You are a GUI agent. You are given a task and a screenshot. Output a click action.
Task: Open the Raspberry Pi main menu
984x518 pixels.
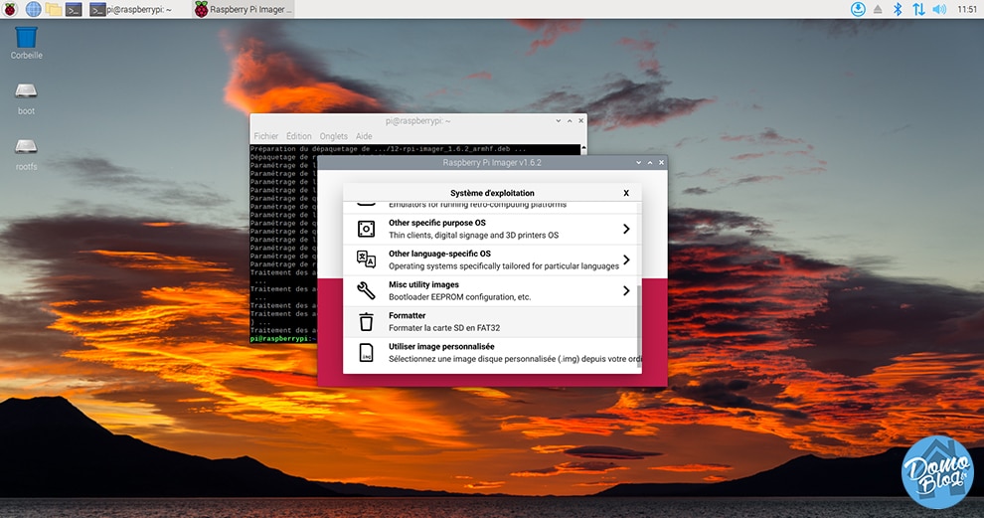[10, 9]
